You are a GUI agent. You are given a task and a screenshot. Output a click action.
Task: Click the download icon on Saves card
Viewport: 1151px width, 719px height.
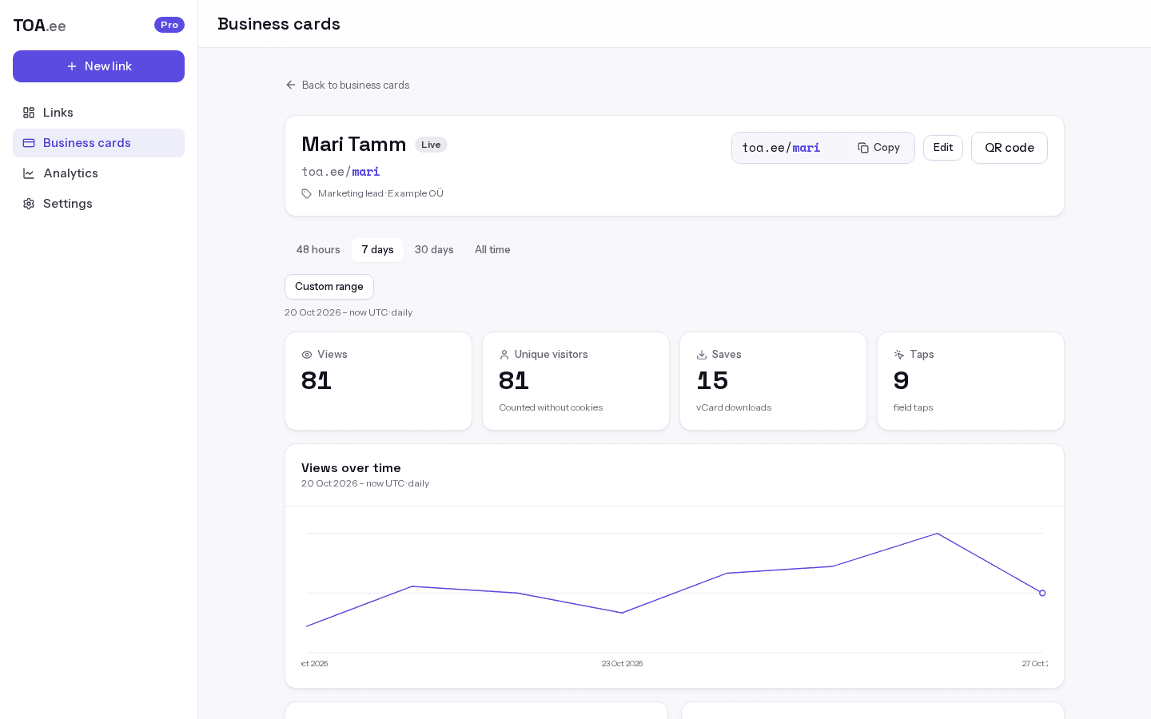coord(702,355)
